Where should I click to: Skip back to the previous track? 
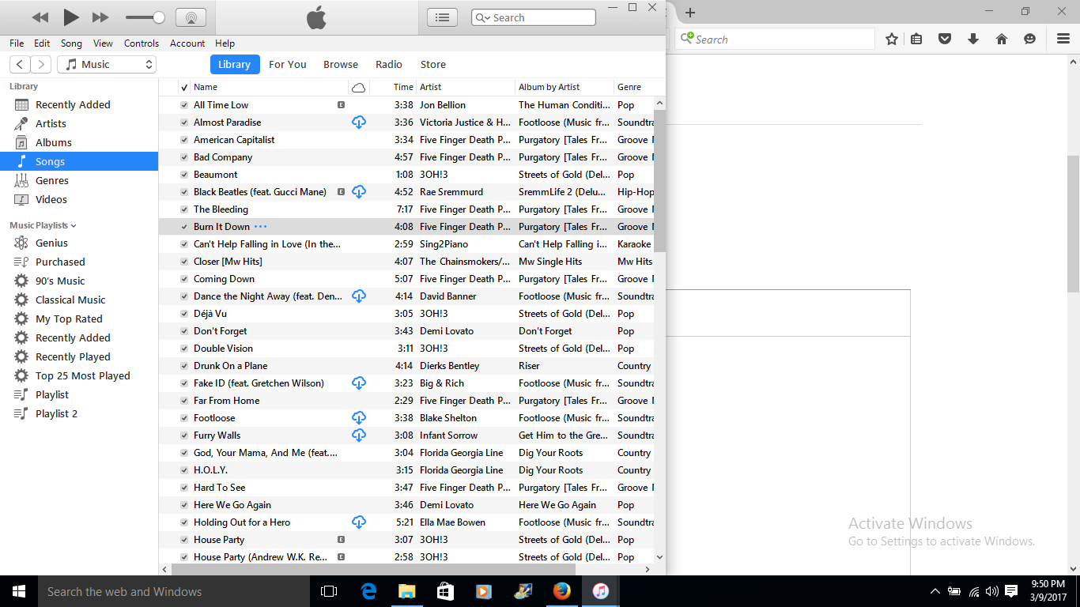[40, 17]
